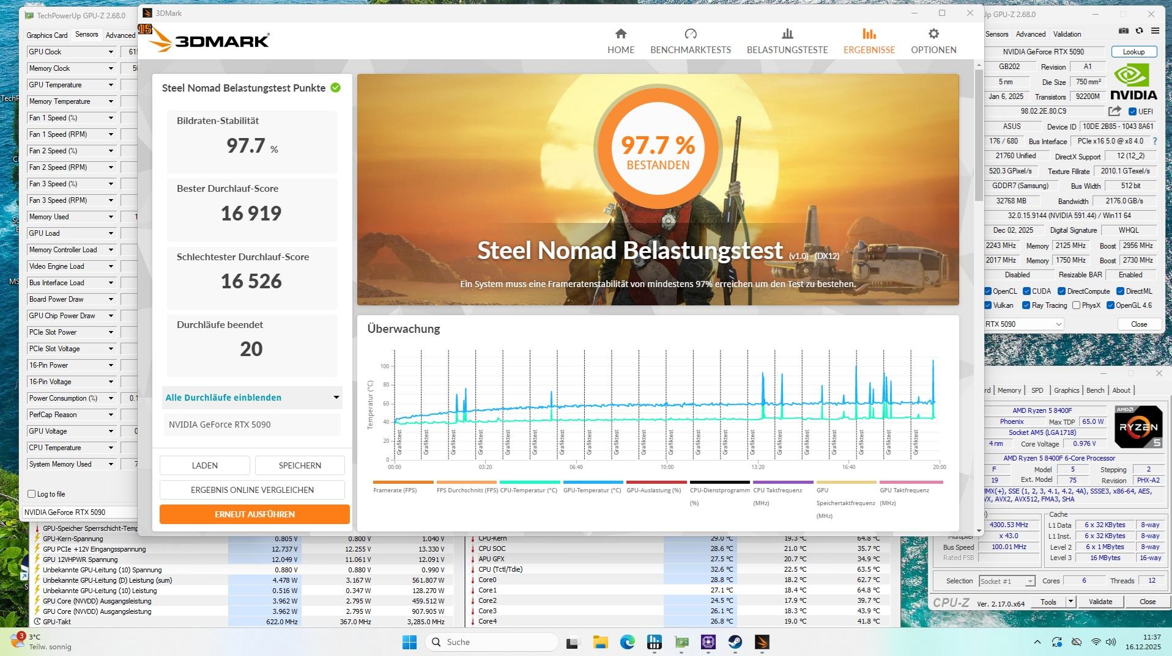
Task: Open the CPU-Z Tools dropdown arrow
Action: click(1070, 602)
